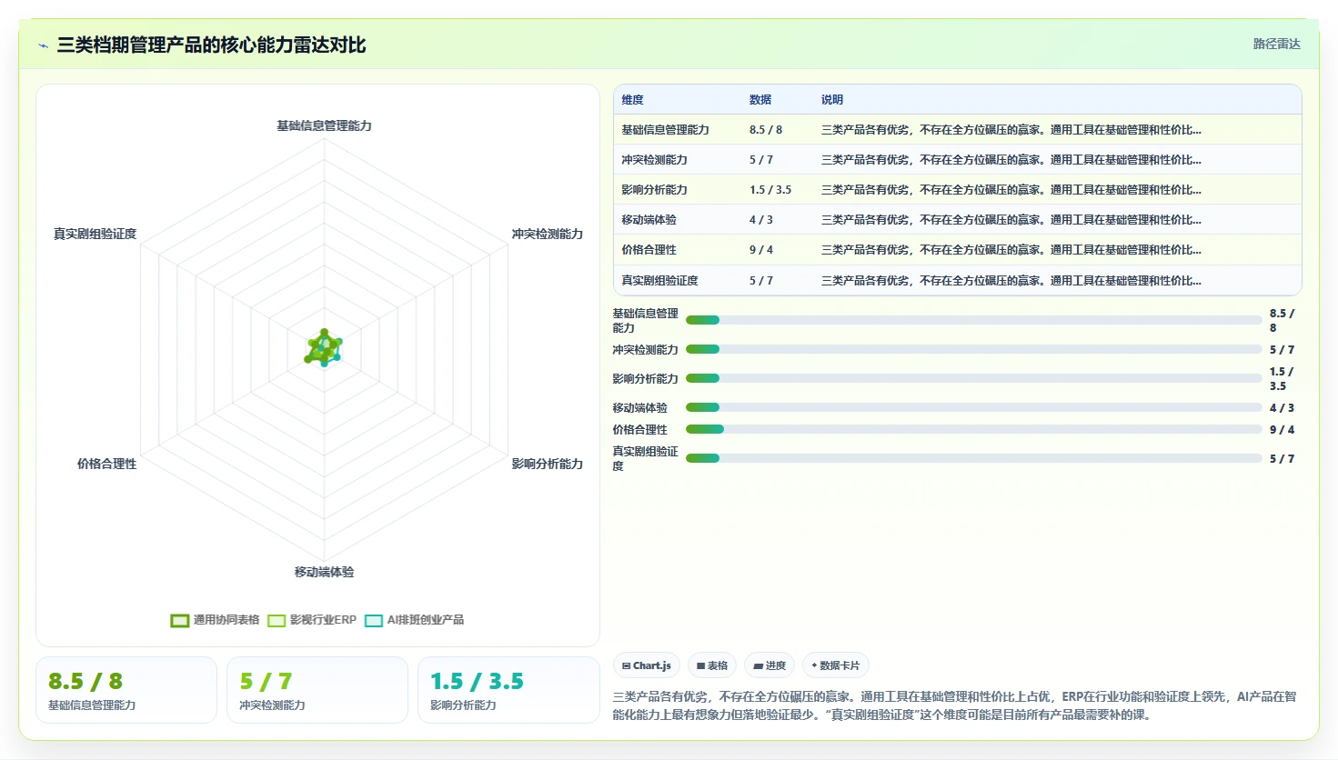Select the 价格合理性 table row

click(x=958, y=249)
